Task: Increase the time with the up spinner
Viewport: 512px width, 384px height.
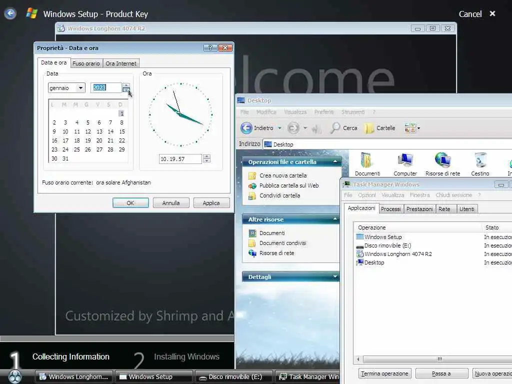Action: [206, 156]
